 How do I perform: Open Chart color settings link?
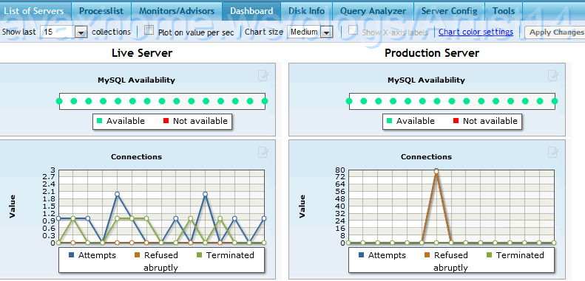pyautogui.click(x=476, y=32)
